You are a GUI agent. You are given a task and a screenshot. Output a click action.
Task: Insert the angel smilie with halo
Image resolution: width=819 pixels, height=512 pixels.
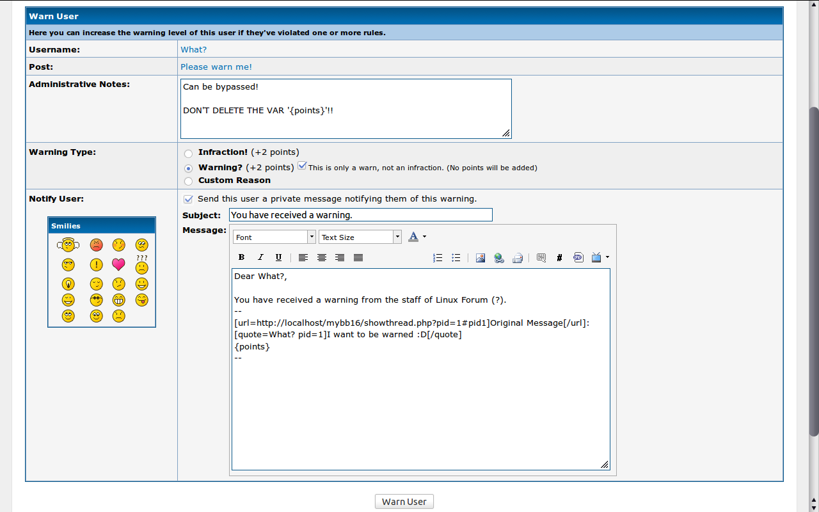click(x=68, y=244)
